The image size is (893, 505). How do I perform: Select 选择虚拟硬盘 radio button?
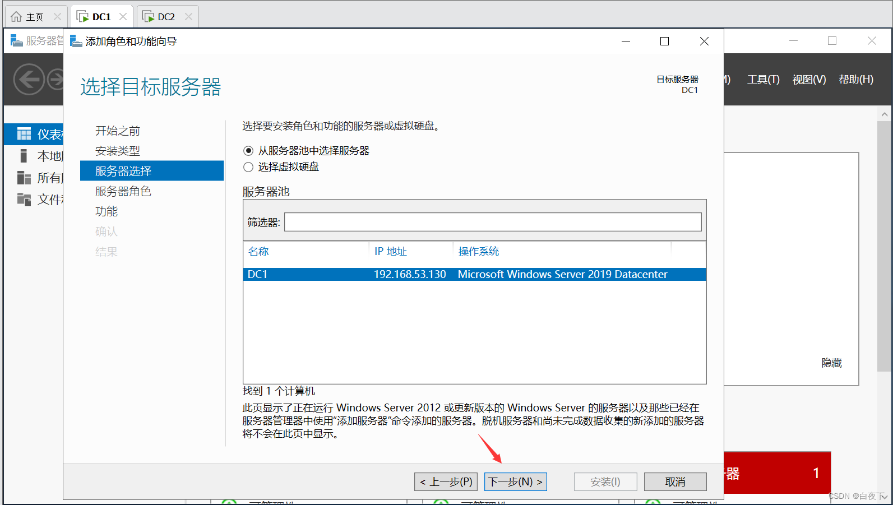point(248,167)
